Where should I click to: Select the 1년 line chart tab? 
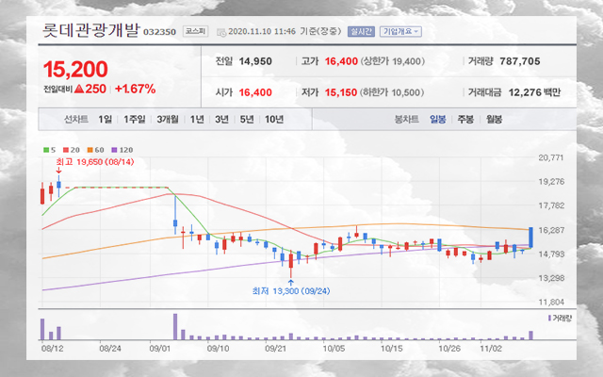[x=197, y=120]
